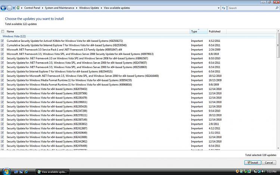Collapse the Windows Vista (122) group

click(x=14, y=36)
